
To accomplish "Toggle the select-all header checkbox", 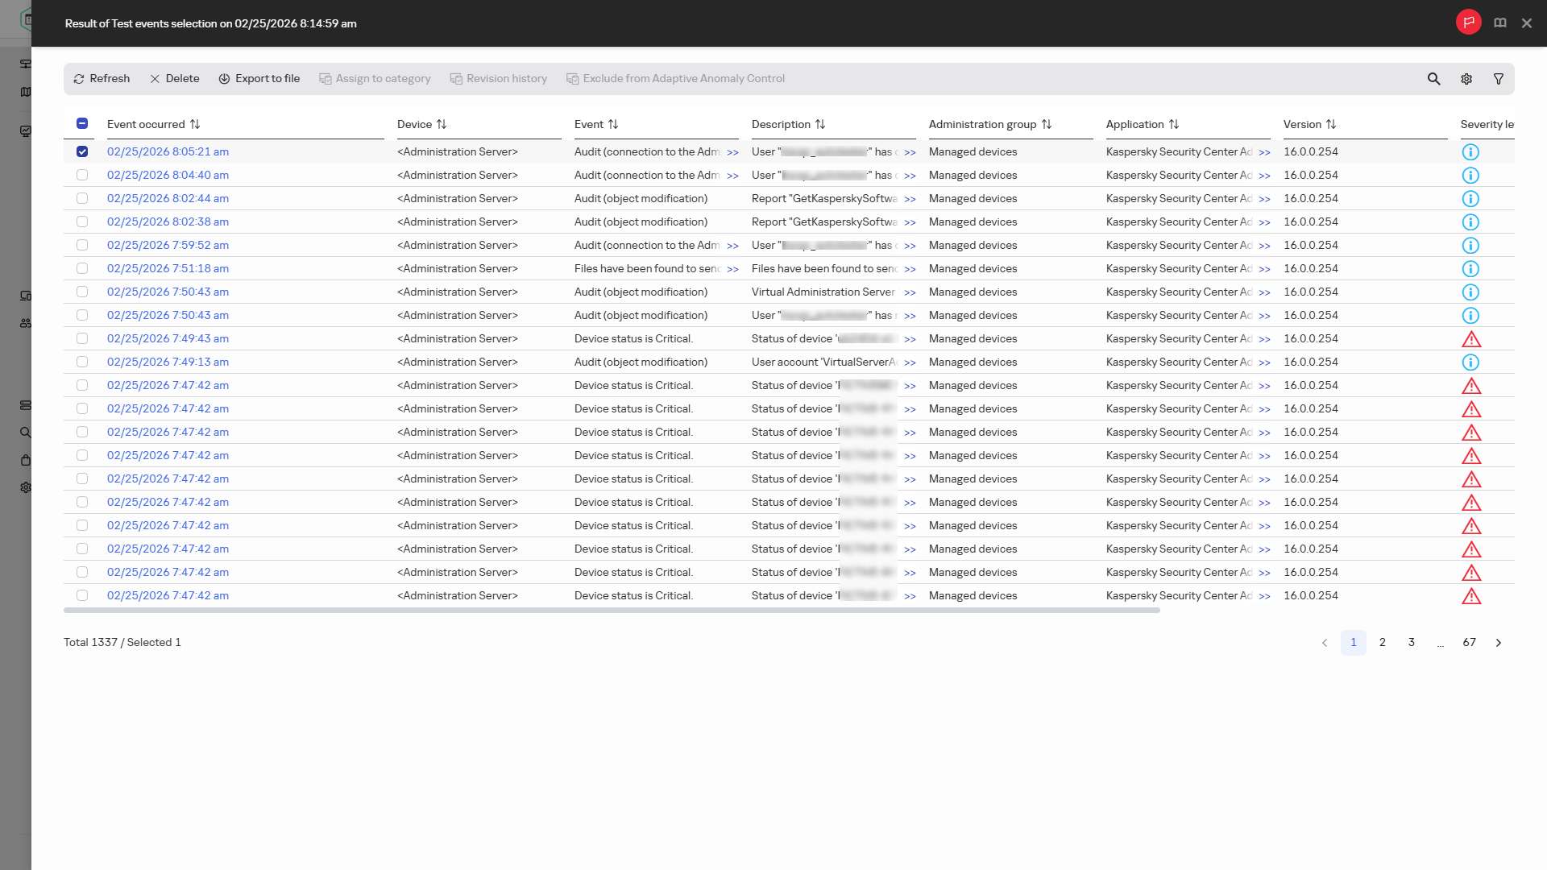I will coord(82,123).
